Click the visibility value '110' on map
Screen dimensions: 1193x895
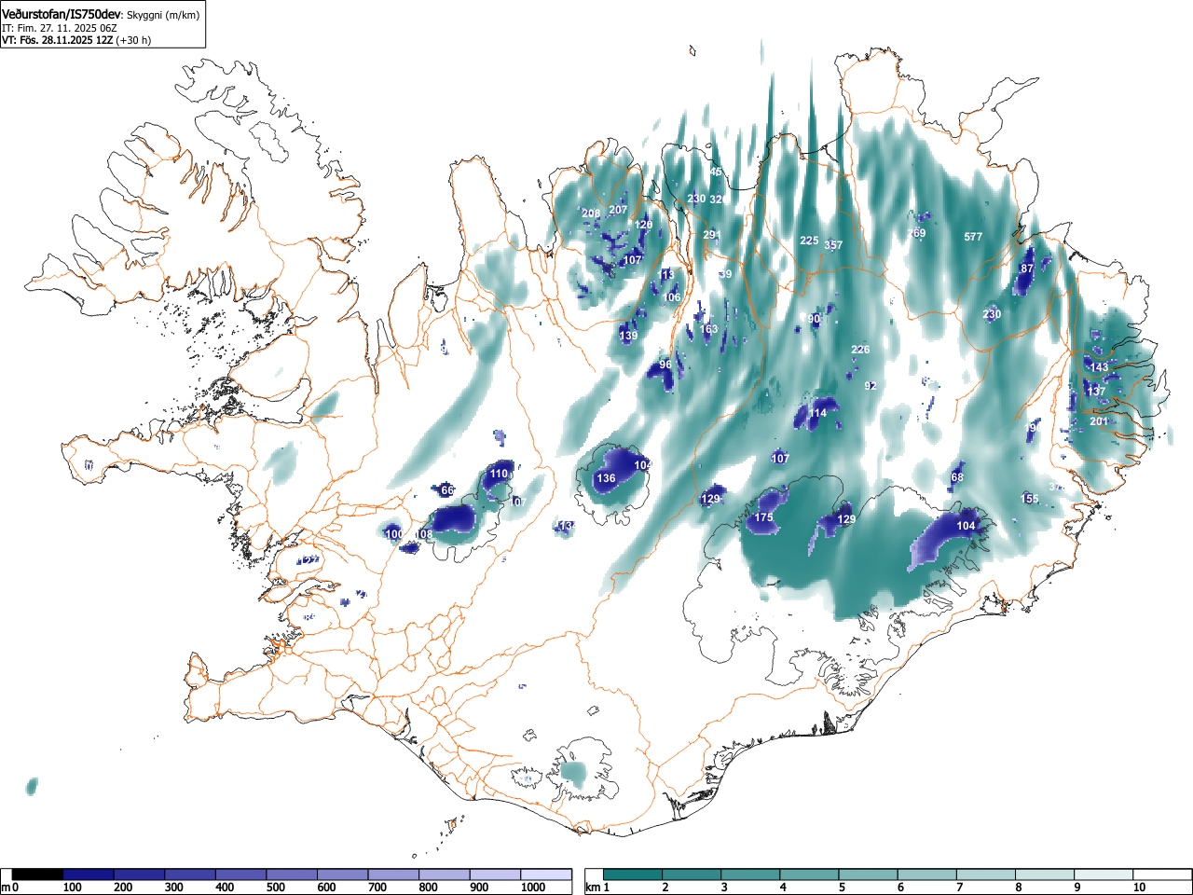[500, 474]
